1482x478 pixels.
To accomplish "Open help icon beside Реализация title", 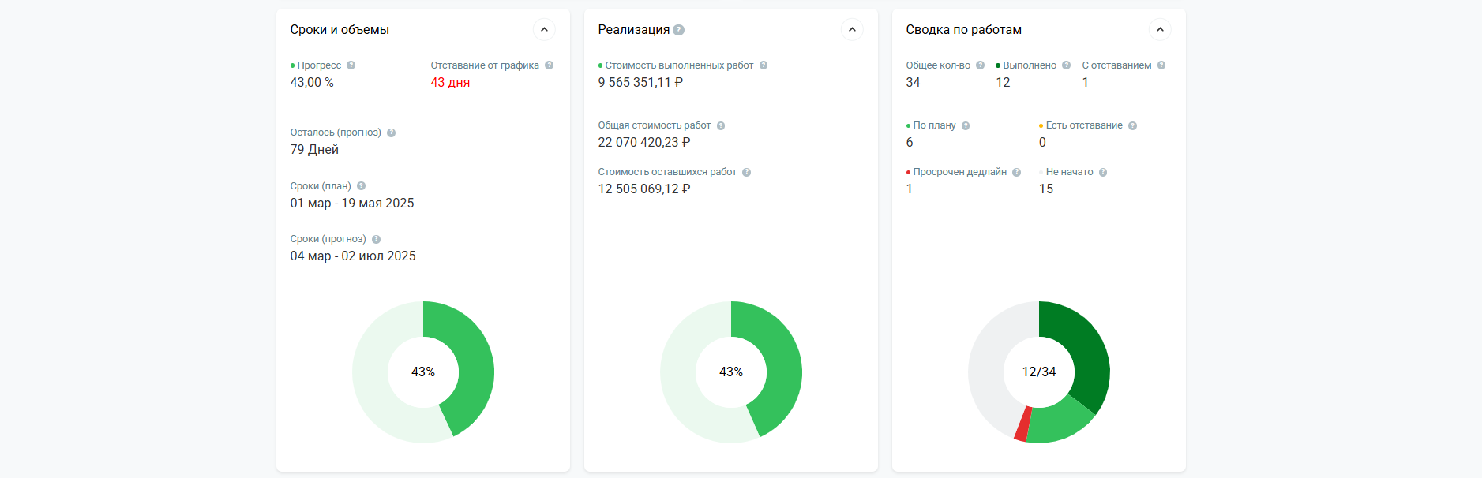I will tap(679, 30).
